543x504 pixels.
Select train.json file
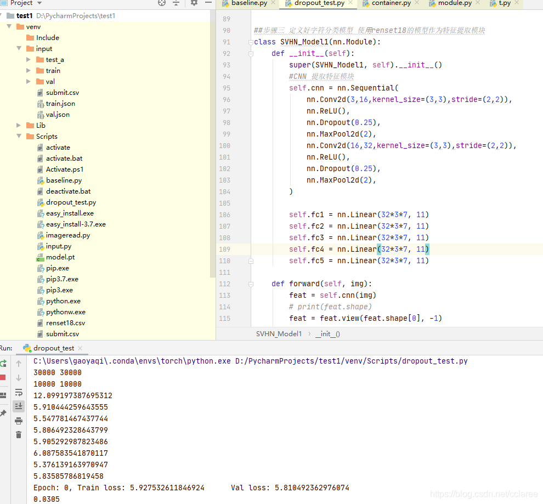pyautogui.click(x=60, y=104)
